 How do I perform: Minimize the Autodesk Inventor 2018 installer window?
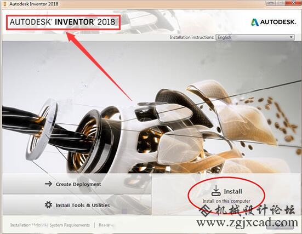click(x=271, y=3)
